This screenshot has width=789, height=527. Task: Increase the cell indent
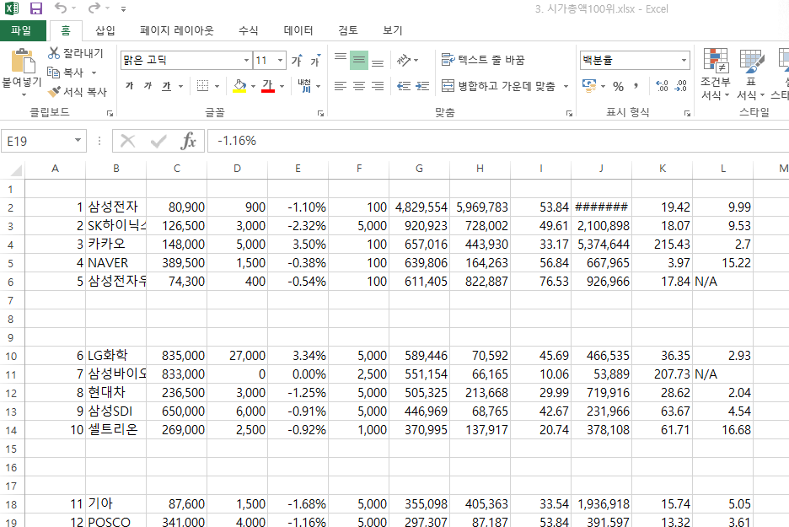(422, 86)
